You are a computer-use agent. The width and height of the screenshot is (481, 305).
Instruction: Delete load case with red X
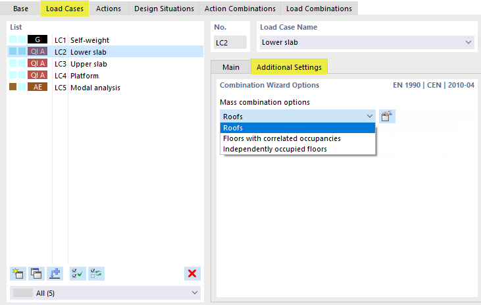pos(192,273)
